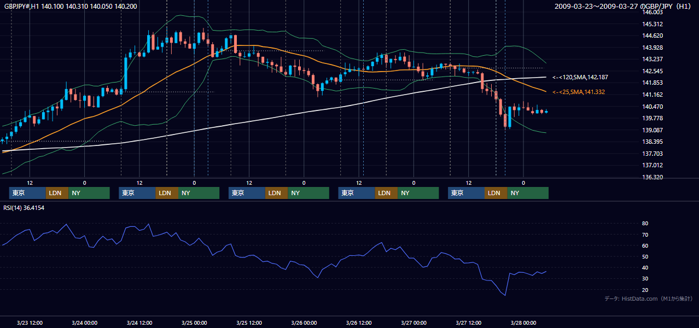The height and width of the screenshot is (328, 699).
Task: Click RSI scale value 40
Action: [645, 267]
